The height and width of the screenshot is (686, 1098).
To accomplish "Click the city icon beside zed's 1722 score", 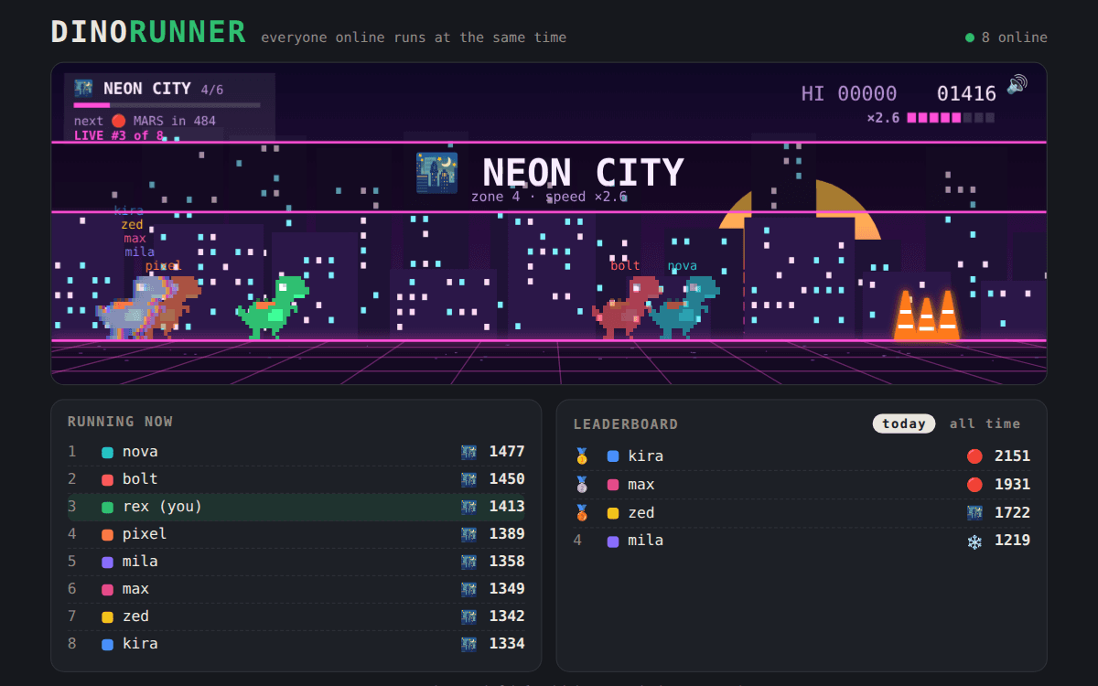I will pyautogui.click(x=974, y=513).
